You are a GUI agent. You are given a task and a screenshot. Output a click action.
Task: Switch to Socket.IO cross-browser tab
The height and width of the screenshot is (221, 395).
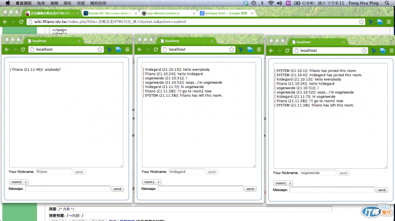[110, 13]
